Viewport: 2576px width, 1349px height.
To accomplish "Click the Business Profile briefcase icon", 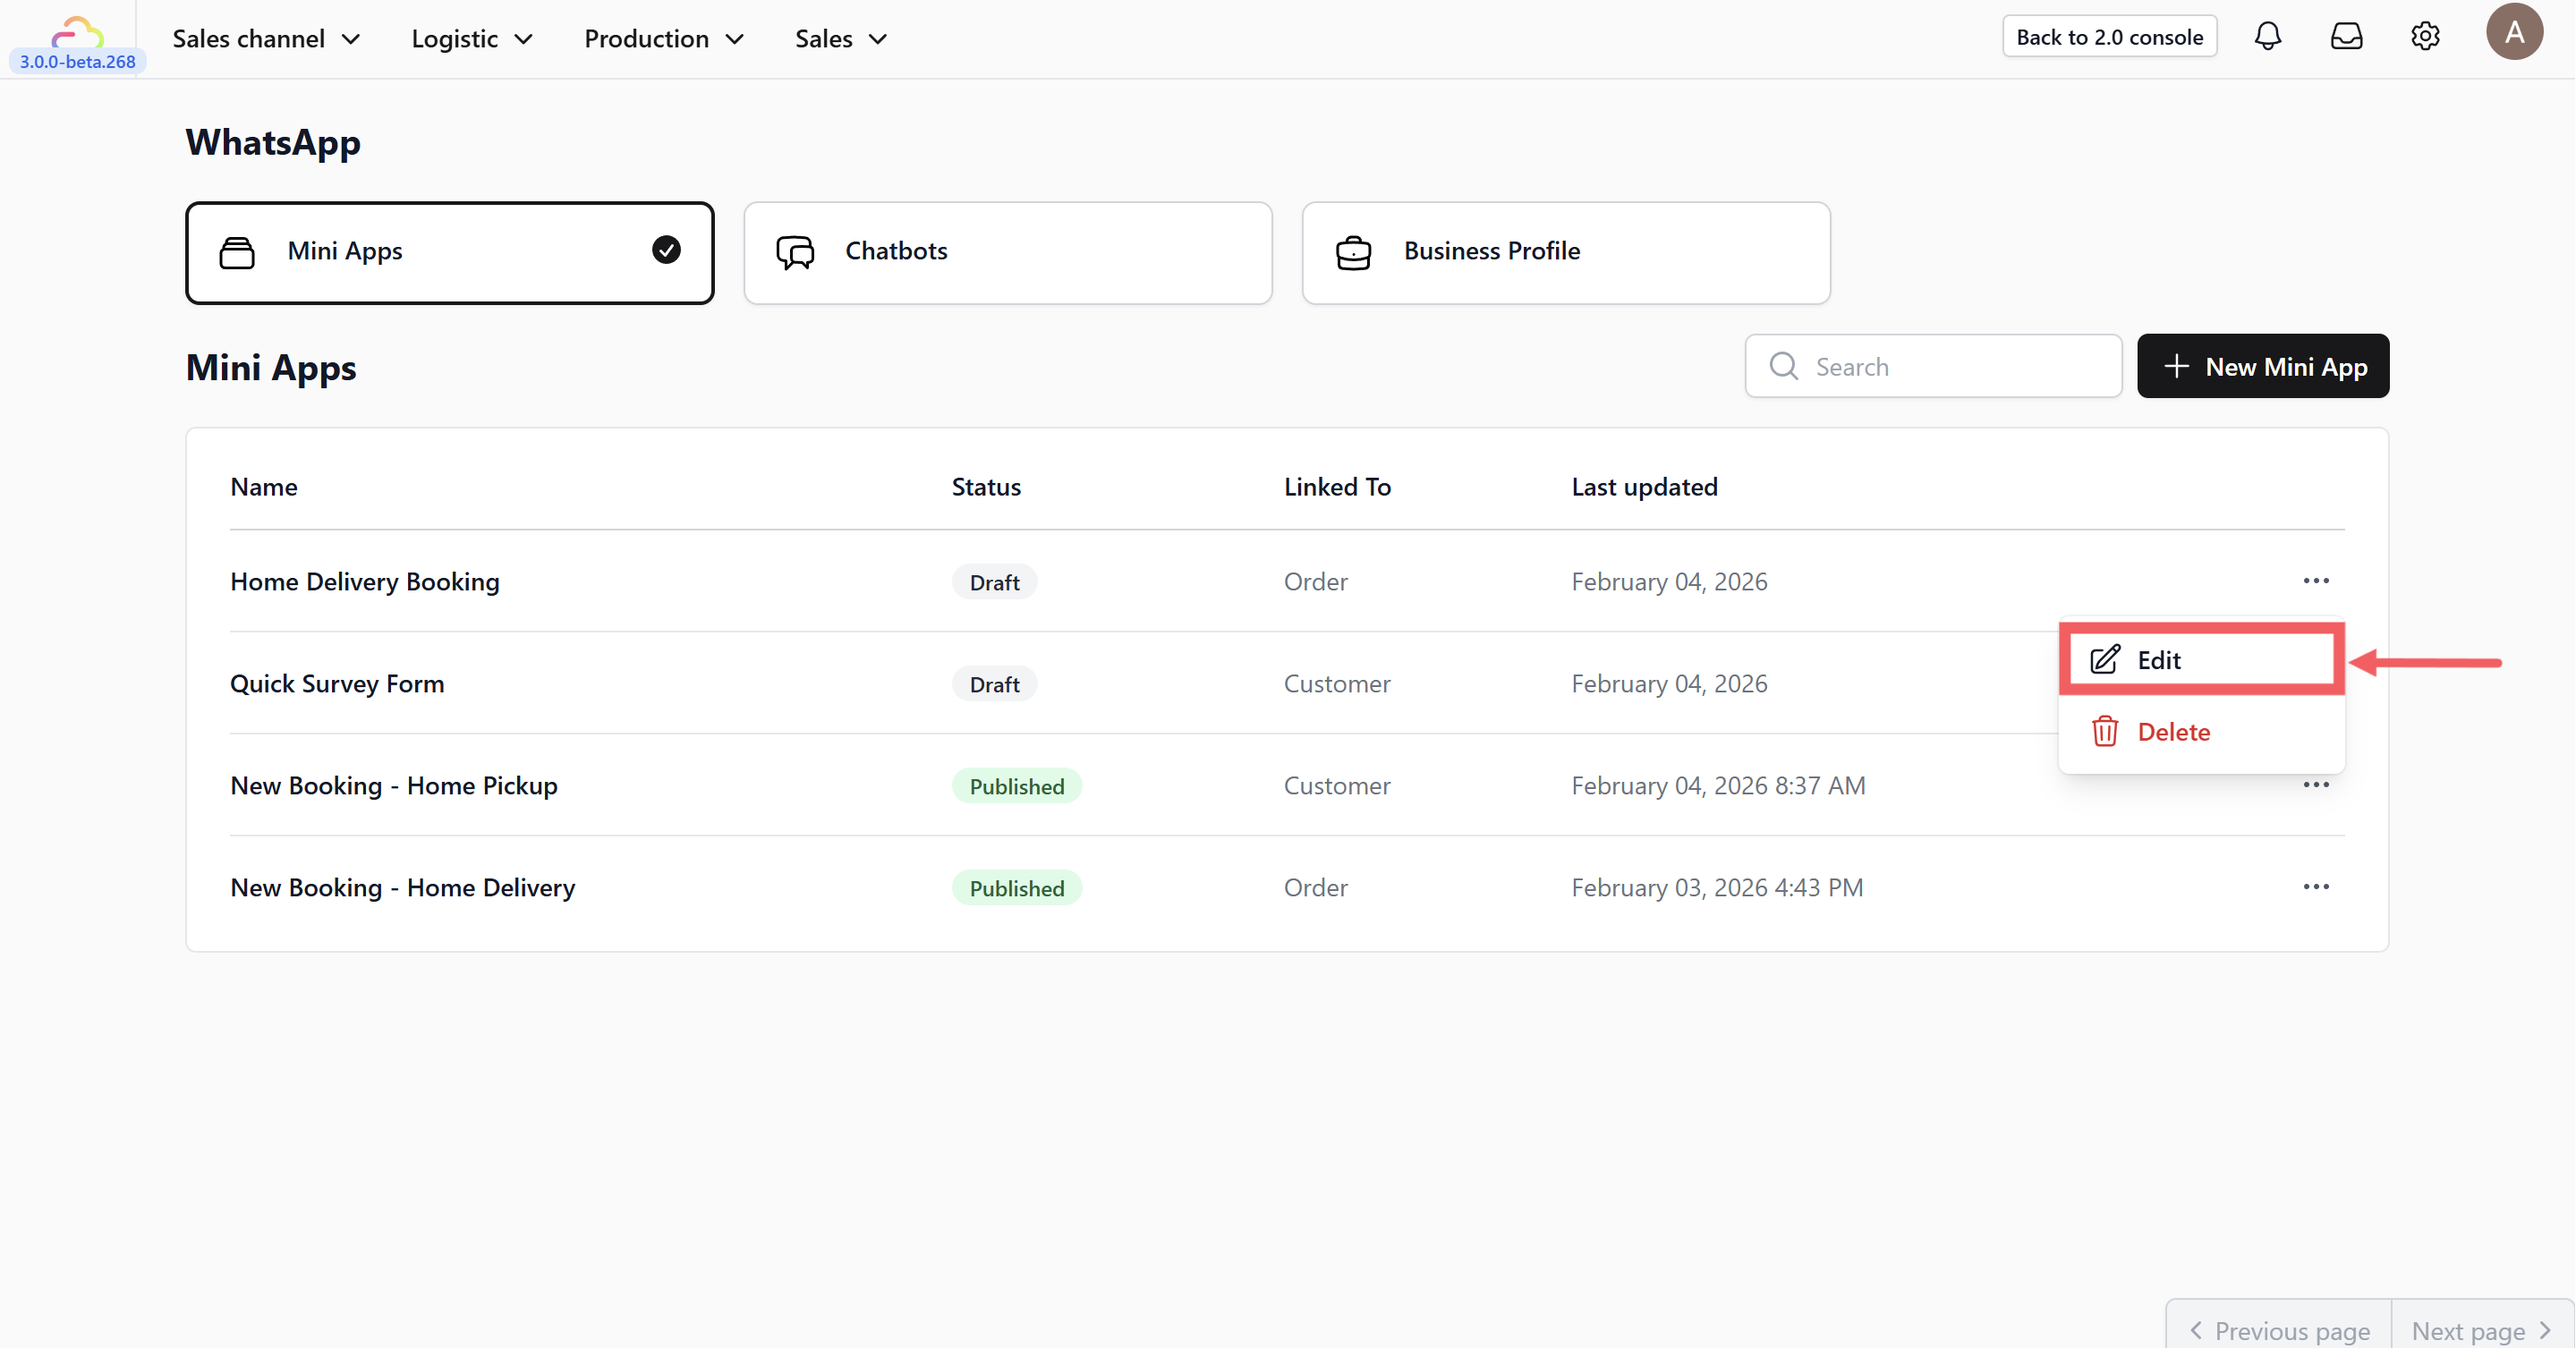I will (x=1353, y=252).
